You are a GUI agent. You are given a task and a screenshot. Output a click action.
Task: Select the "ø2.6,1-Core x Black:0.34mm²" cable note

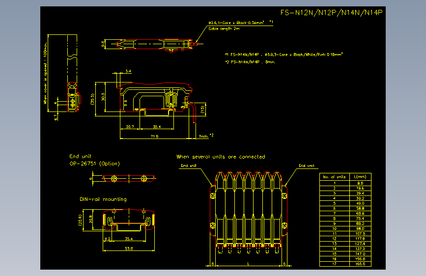(236, 23)
